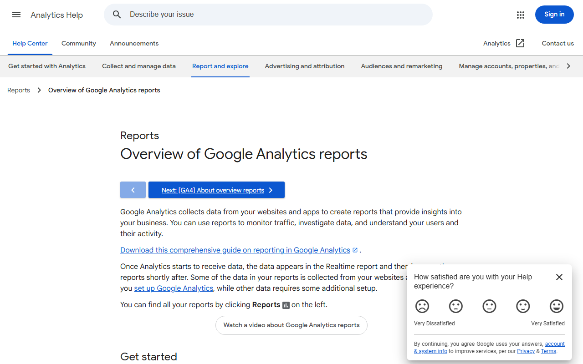Click the Analytics Help title

[57, 15]
